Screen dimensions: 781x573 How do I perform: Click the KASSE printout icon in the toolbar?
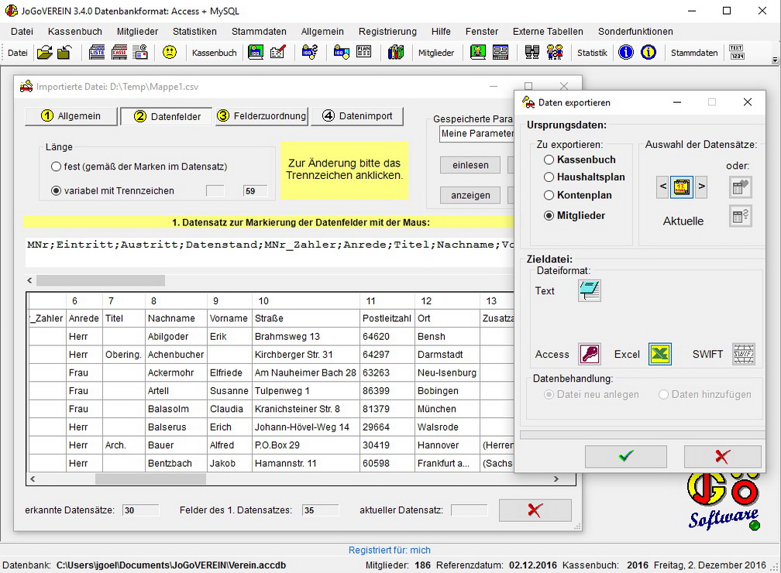(119, 53)
